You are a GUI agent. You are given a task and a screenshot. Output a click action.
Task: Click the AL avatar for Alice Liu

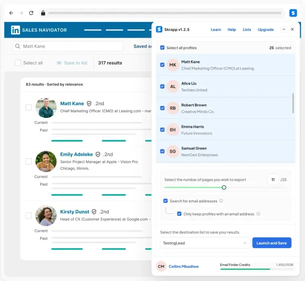pos(173,86)
